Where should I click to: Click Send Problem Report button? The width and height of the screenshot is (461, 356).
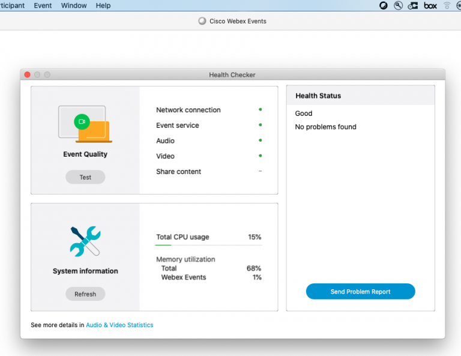pyautogui.click(x=360, y=291)
